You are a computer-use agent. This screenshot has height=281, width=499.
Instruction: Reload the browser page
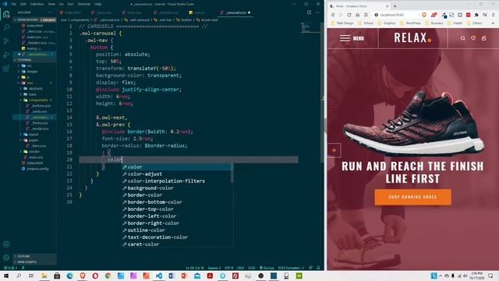click(349, 15)
